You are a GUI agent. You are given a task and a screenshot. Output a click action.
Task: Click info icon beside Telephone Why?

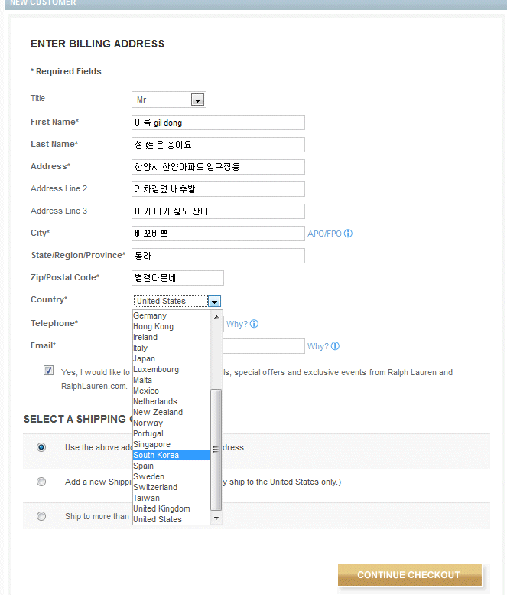pos(254,324)
